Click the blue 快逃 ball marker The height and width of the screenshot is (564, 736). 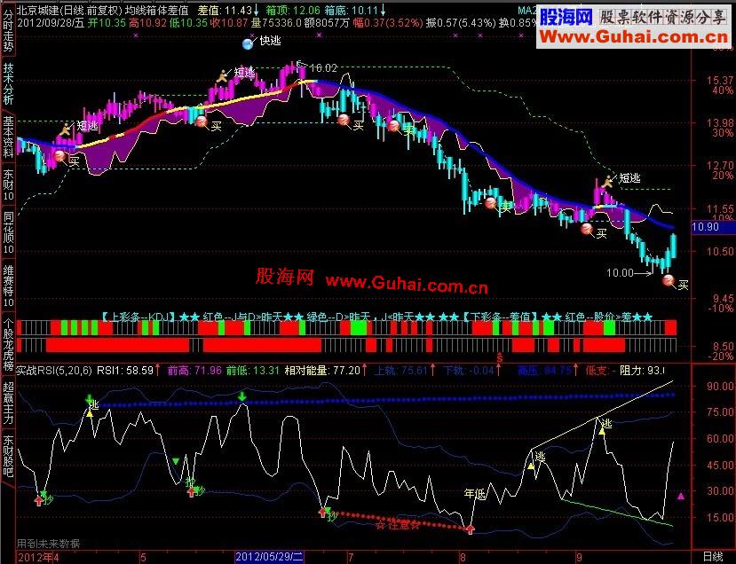click(248, 44)
